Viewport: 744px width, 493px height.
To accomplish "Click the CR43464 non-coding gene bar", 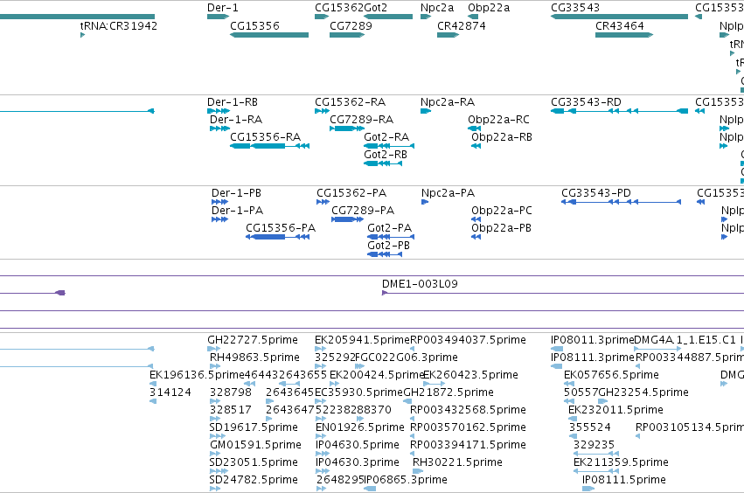I will coord(624,35).
